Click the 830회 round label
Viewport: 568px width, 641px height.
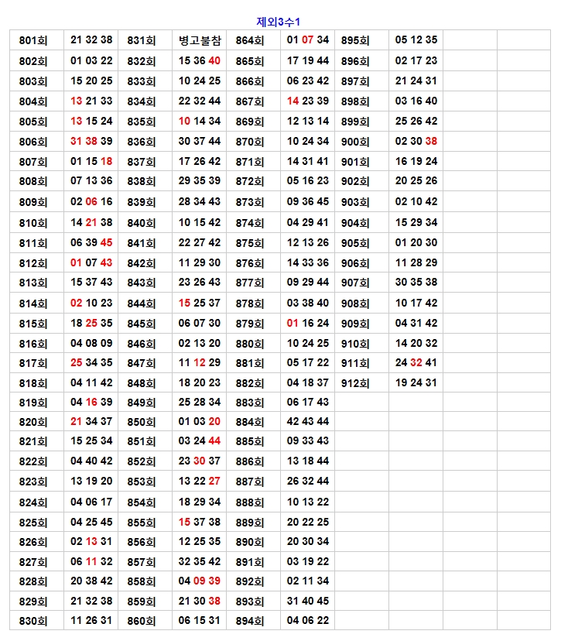33,620
